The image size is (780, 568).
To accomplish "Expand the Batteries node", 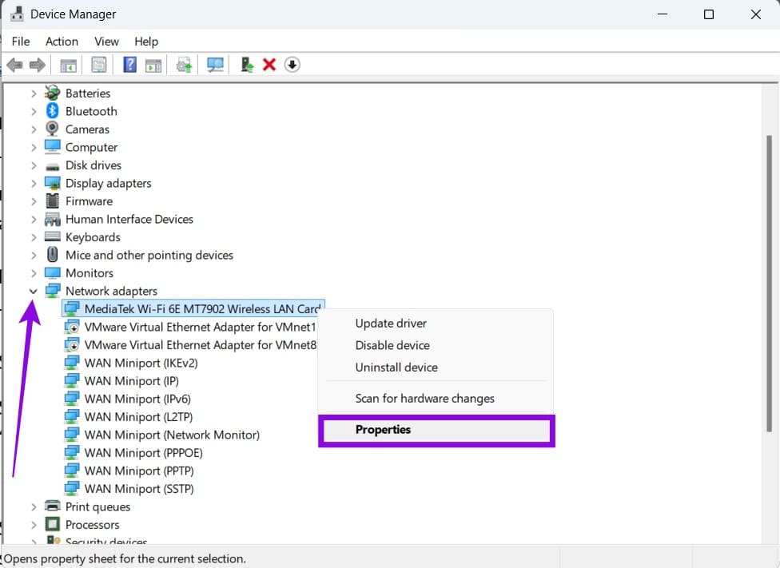I will [x=34, y=93].
